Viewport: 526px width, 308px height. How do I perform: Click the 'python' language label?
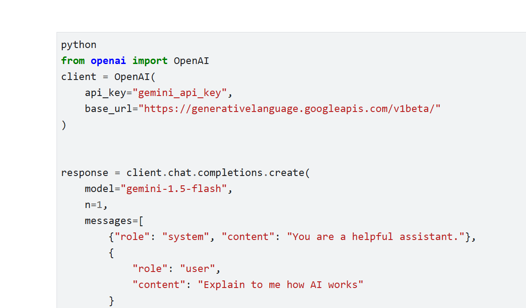point(79,45)
